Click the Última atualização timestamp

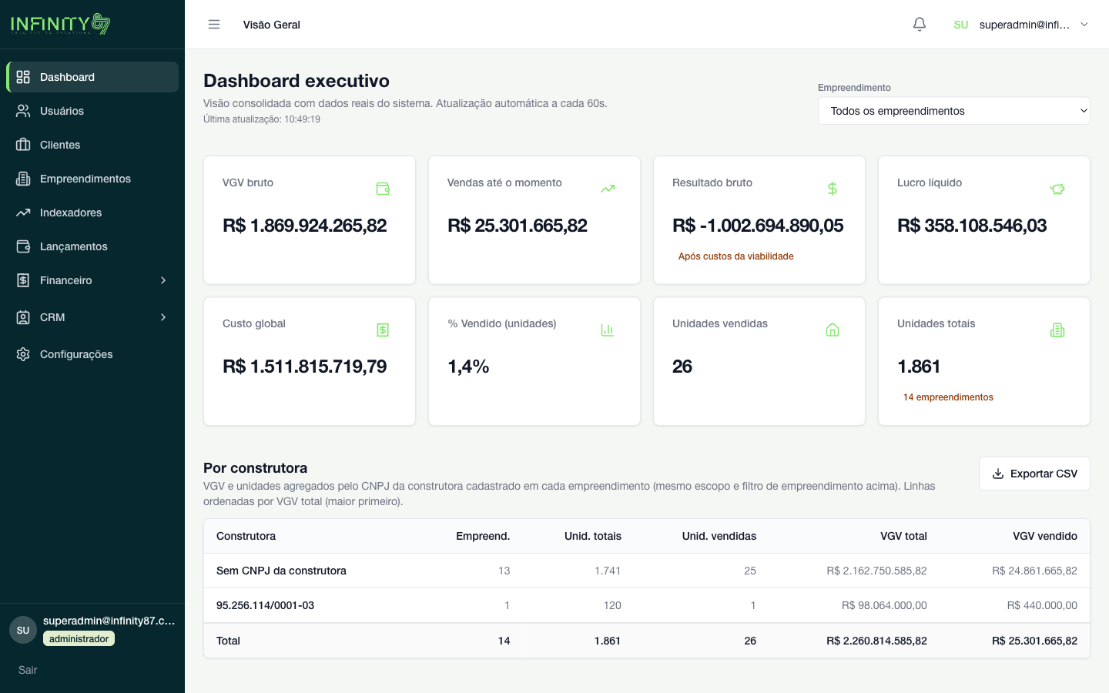pyautogui.click(x=262, y=119)
